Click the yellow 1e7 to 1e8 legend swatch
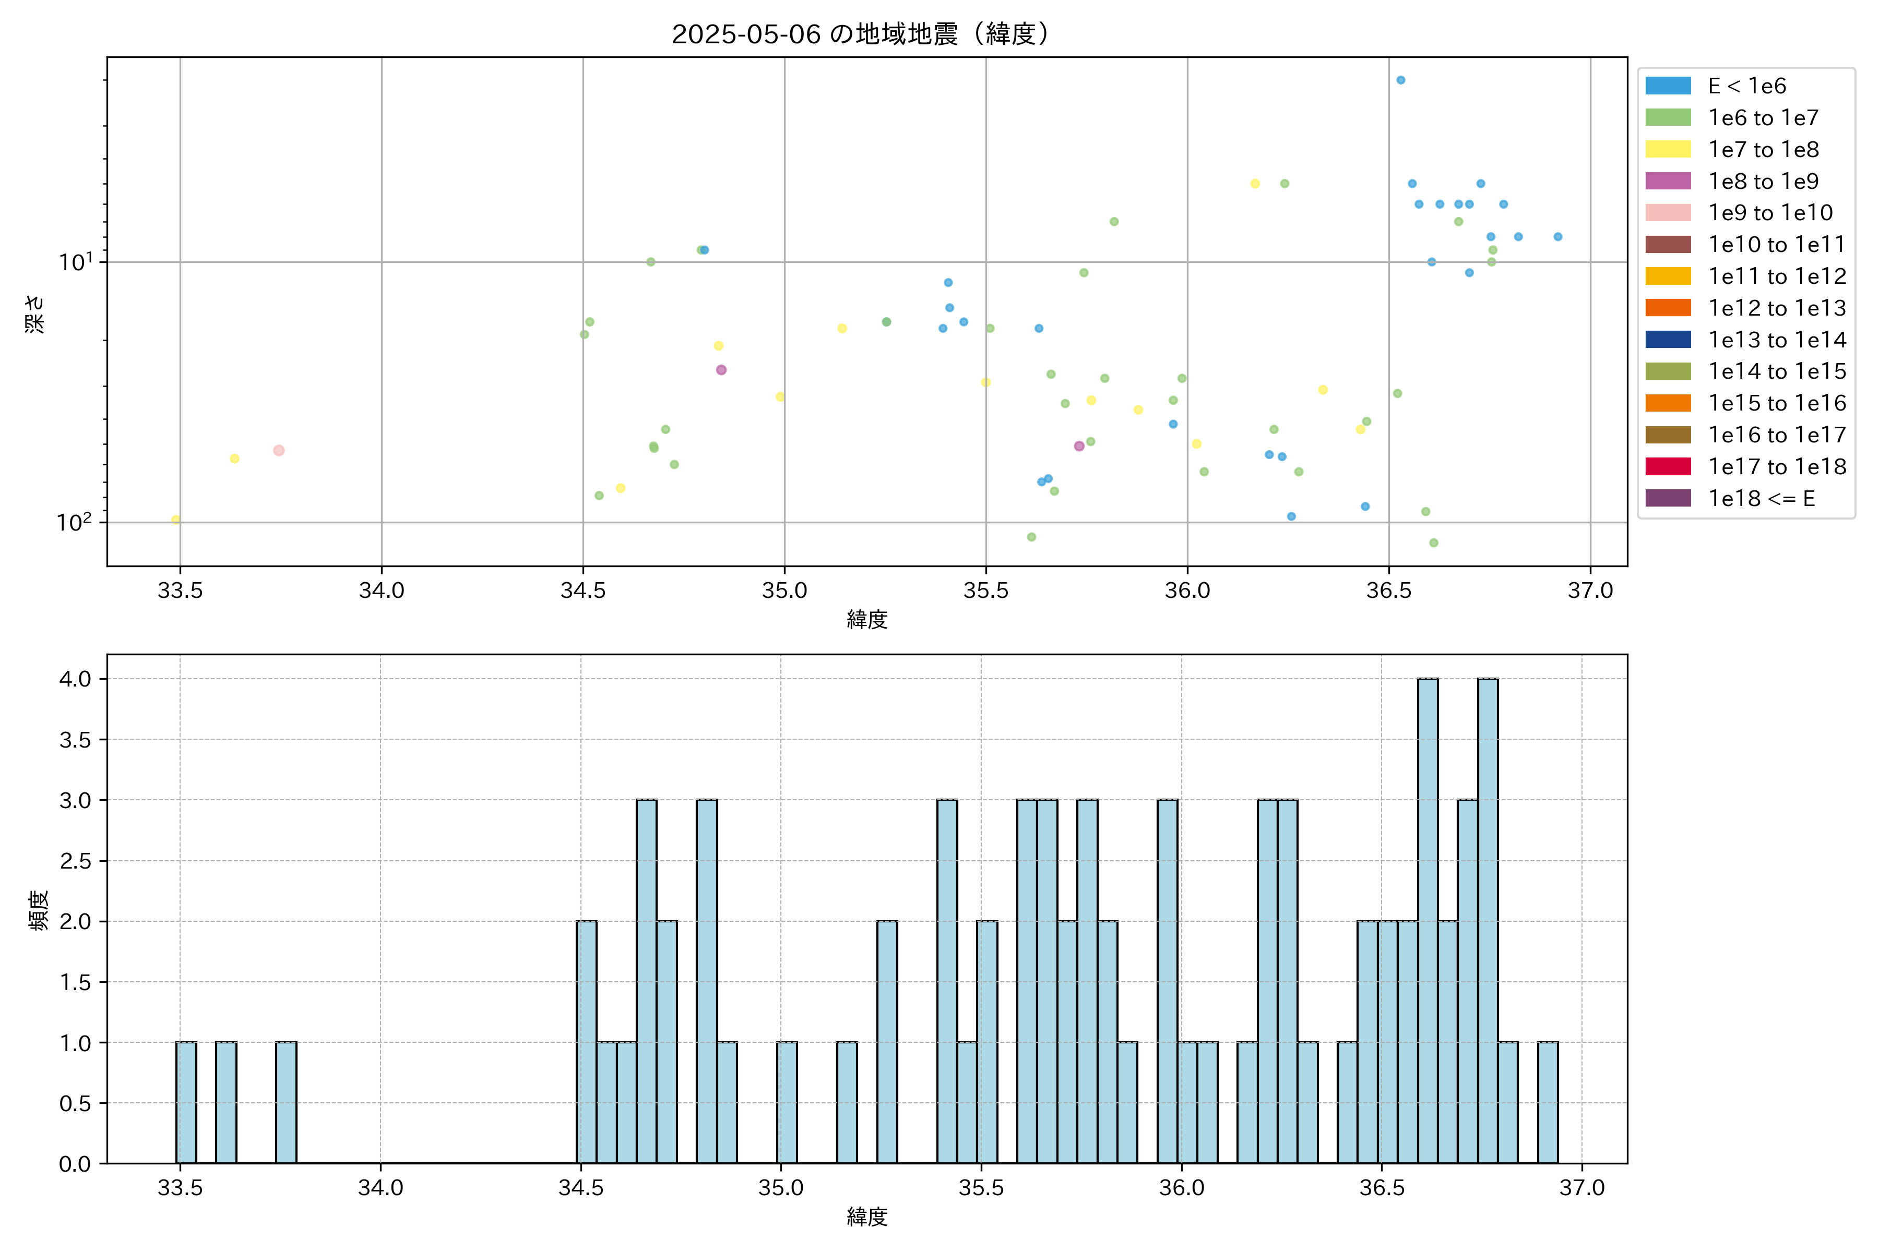Screen dimensions: 1879x1252 tap(1667, 149)
